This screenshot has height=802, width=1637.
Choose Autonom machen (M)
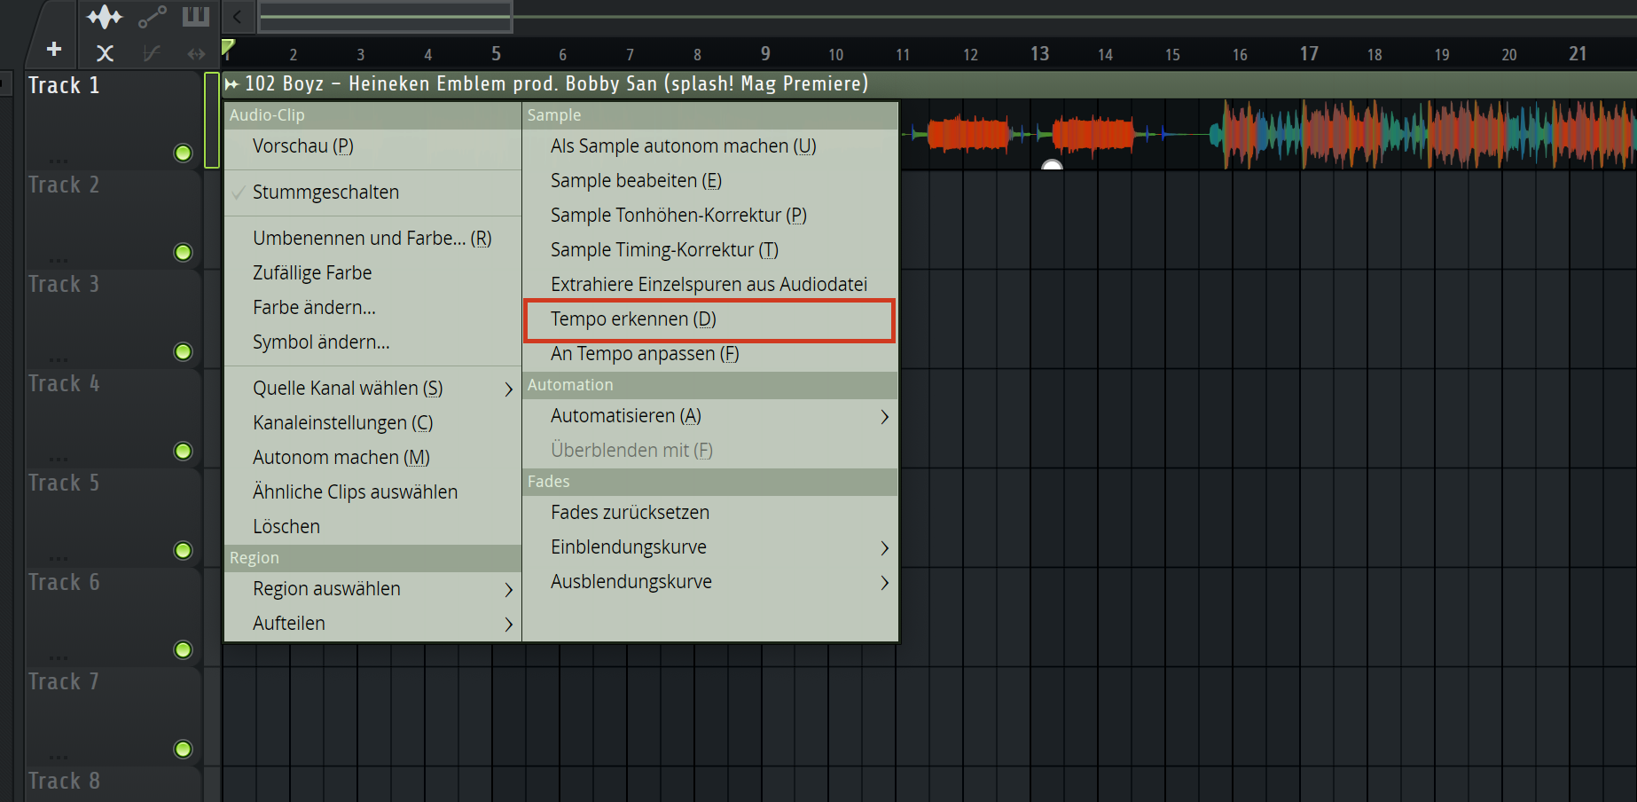click(x=372, y=458)
